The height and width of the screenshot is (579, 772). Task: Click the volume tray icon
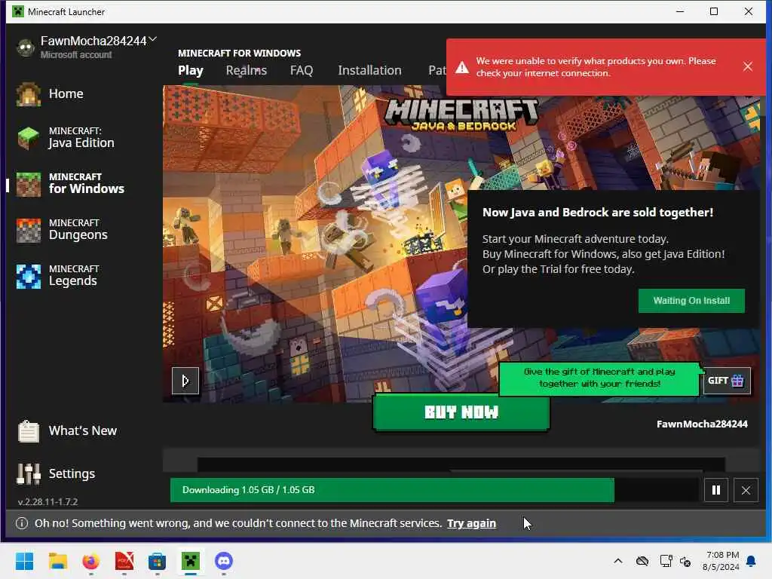(685, 561)
